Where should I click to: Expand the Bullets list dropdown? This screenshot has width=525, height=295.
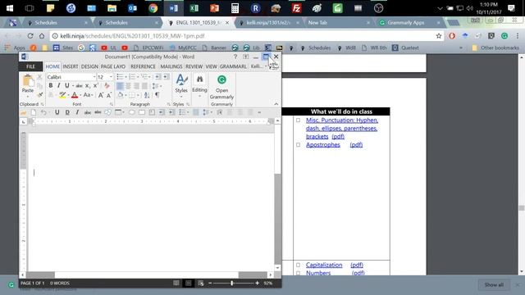[x=126, y=77]
